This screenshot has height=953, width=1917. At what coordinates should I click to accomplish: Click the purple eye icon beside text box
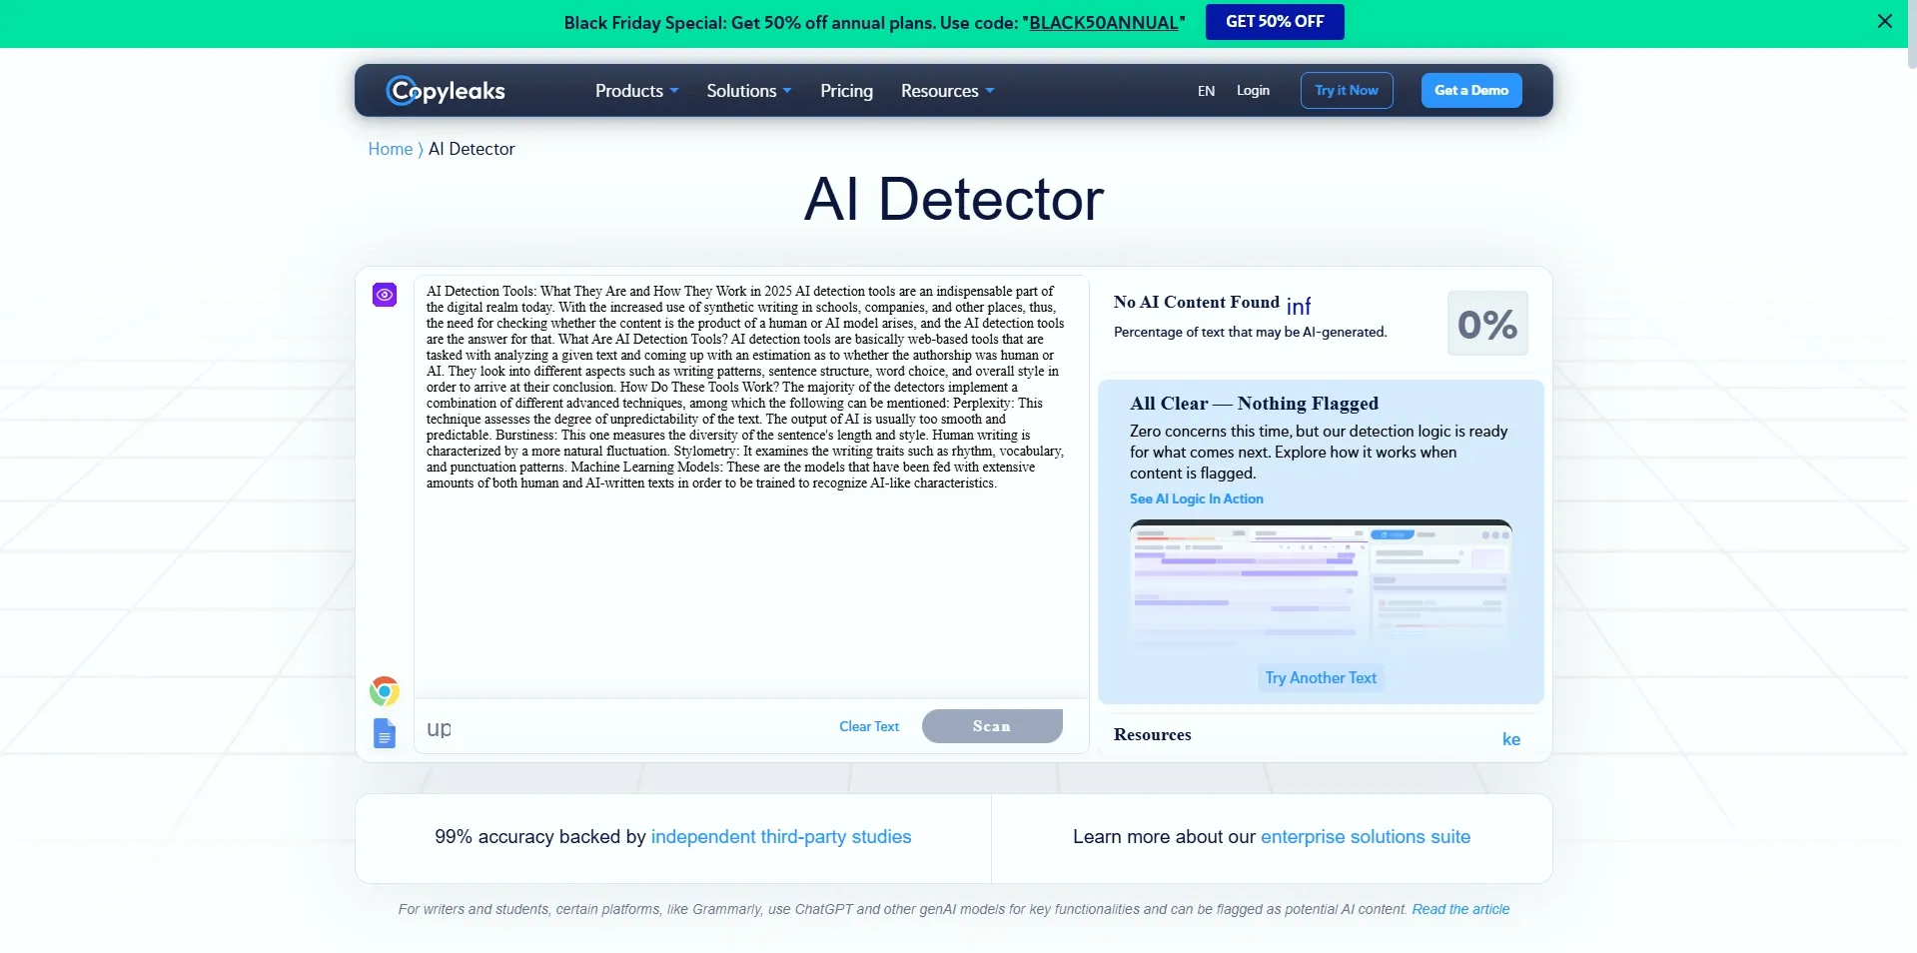[x=385, y=295]
